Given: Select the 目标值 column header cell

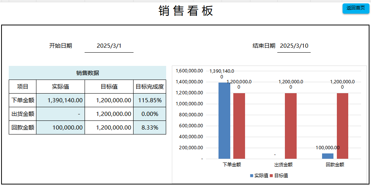Looking at the screenshot, I should [x=109, y=87].
